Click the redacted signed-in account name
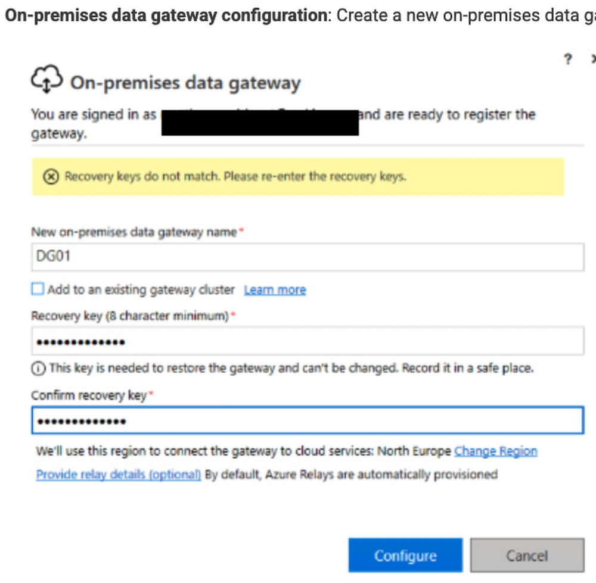596x583 pixels. pyautogui.click(x=260, y=122)
